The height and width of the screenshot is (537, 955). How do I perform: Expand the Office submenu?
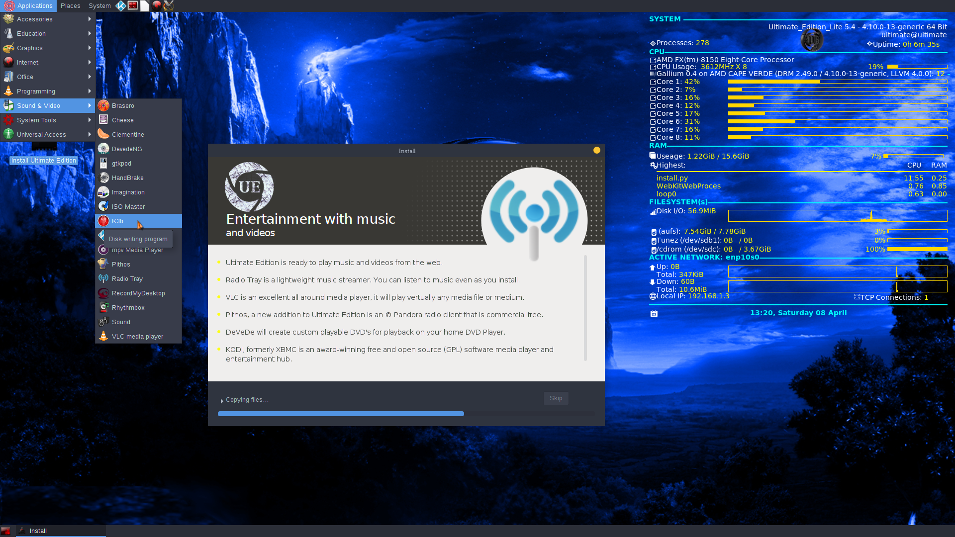48,77
